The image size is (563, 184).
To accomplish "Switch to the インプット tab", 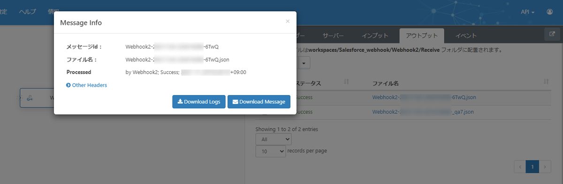I will [x=375, y=36].
